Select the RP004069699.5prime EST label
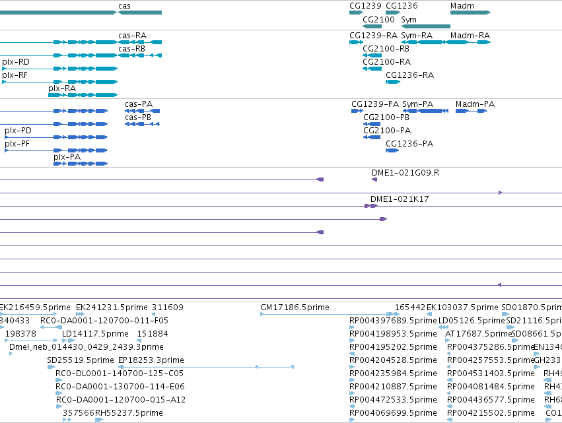 393,413
